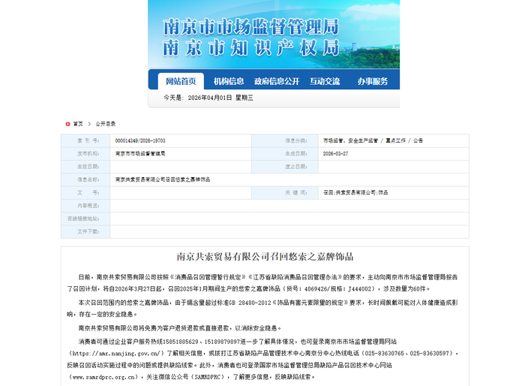Image resolution: width=525 pixels, height=386 pixels.
Task: Open the 机构信息 menu item
Action: (229, 81)
